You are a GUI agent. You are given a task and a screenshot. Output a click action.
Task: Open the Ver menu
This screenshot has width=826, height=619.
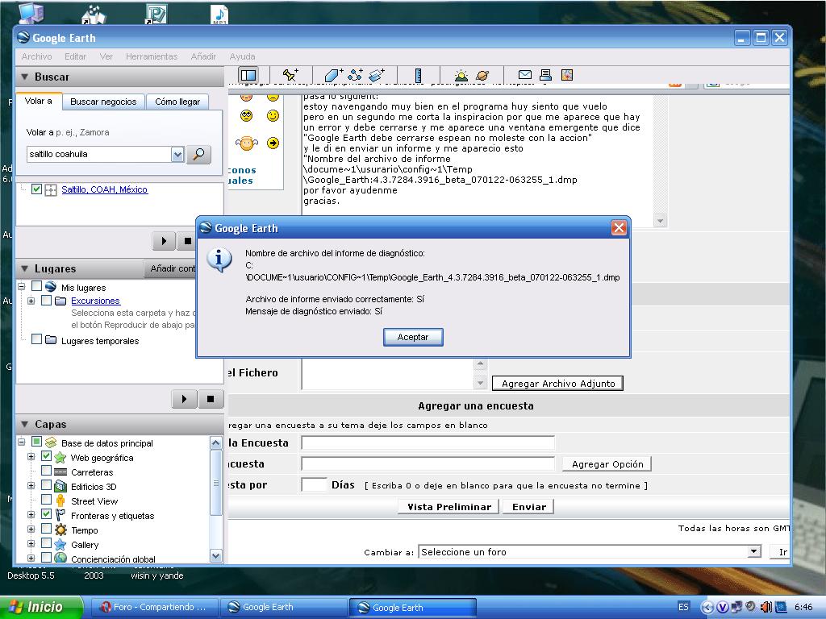coord(106,56)
